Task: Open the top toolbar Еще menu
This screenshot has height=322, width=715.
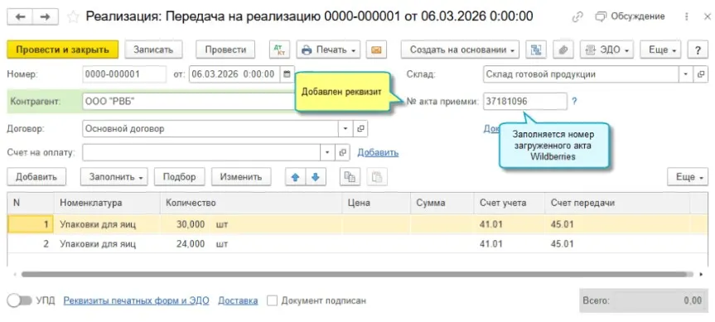Action: point(661,50)
